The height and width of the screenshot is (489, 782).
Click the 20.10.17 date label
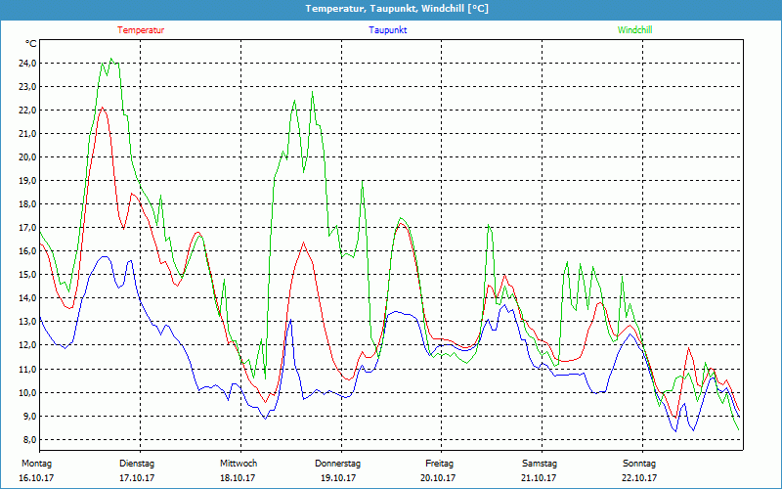(438, 478)
